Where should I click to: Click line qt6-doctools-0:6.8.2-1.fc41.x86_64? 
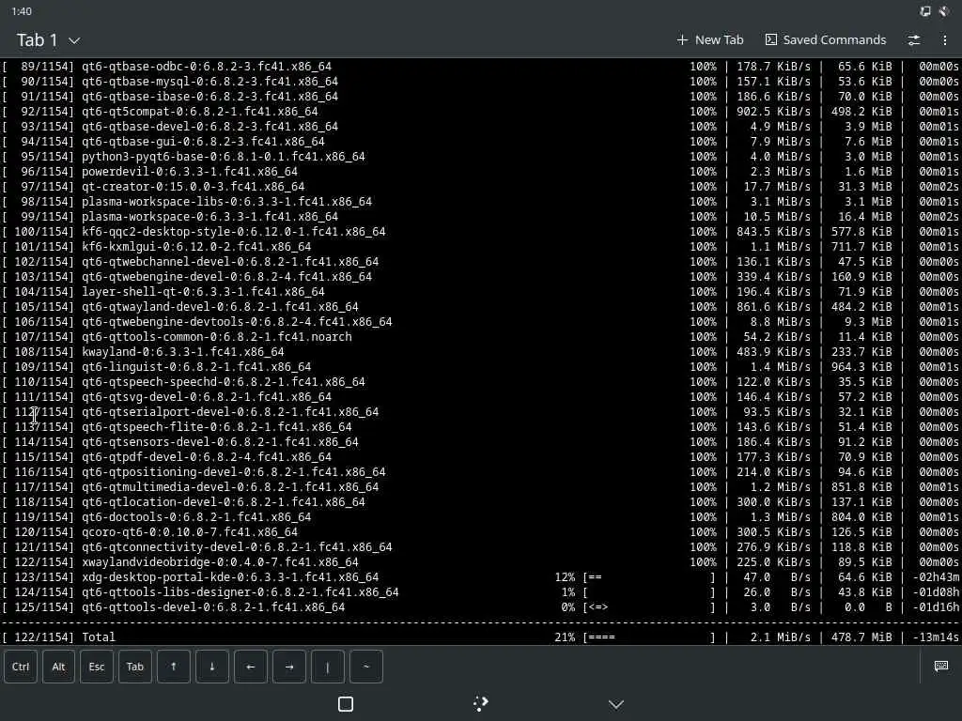click(196, 517)
